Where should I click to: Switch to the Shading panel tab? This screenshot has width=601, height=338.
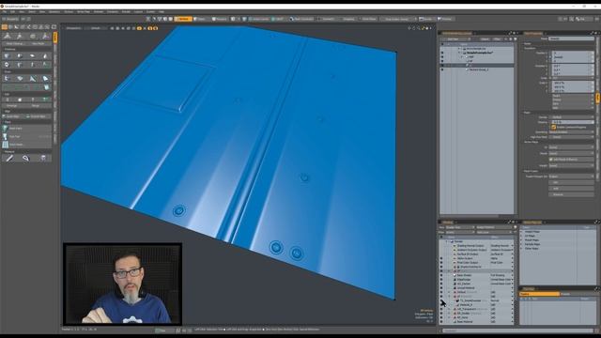point(447,222)
